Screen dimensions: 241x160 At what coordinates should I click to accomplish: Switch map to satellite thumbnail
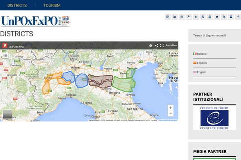[x=7, y=114]
